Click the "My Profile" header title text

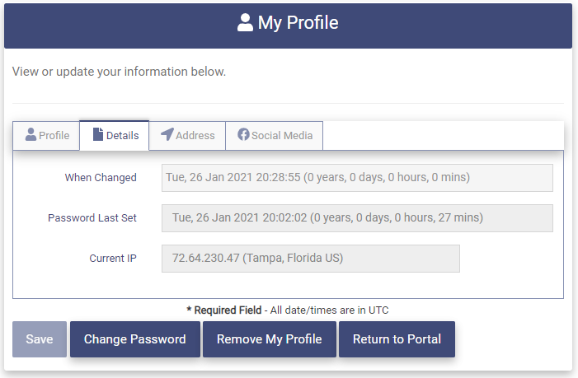[x=298, y=23]
